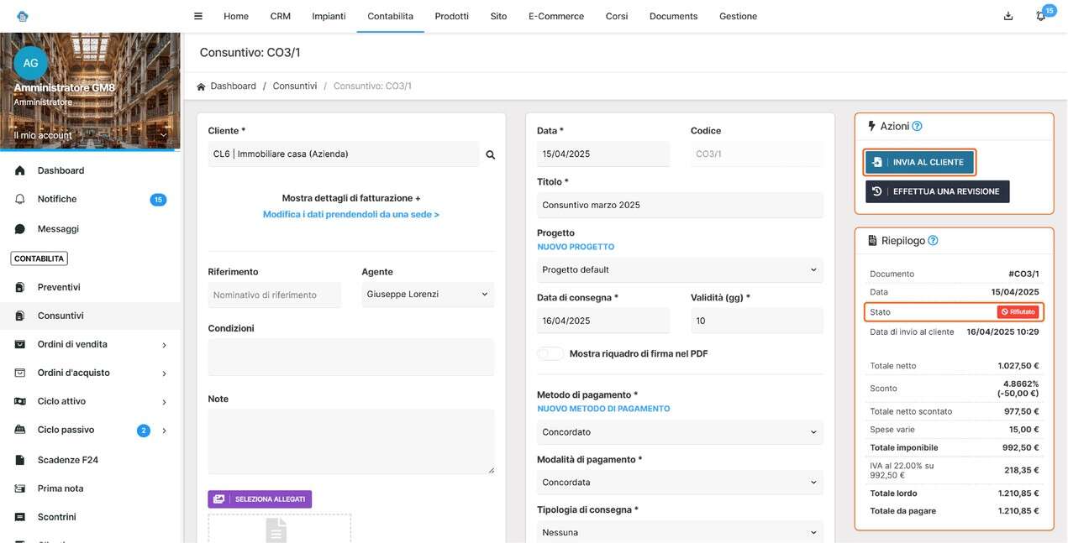
Task: Expand the Metodo di pagamento dropdown
Action: (x=679, y=432)
